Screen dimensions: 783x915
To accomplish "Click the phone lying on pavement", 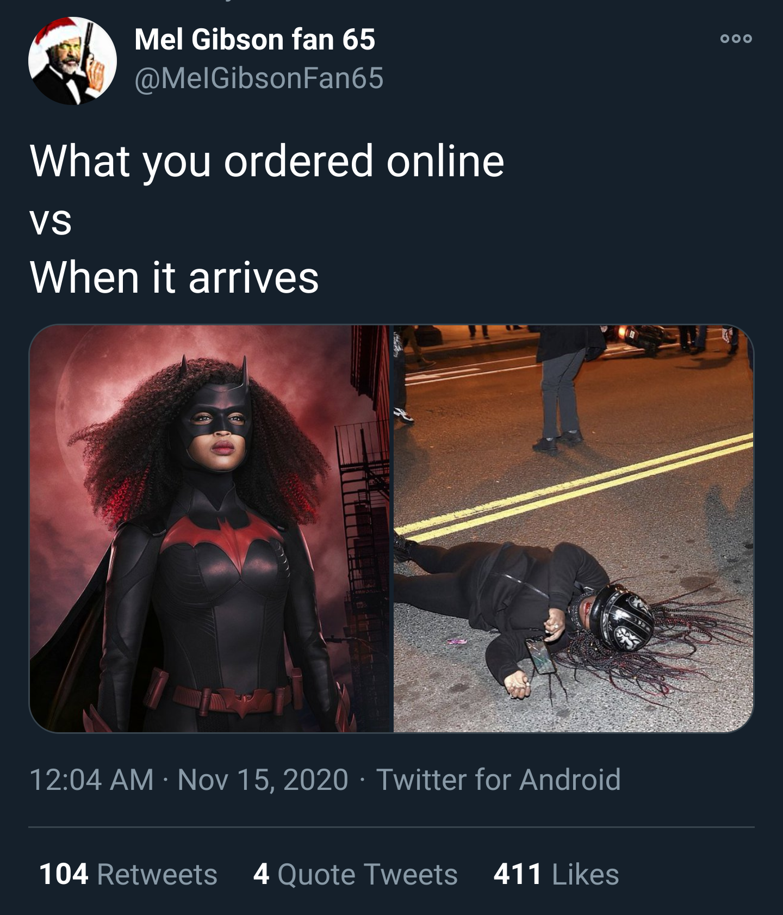I will 540,656.
